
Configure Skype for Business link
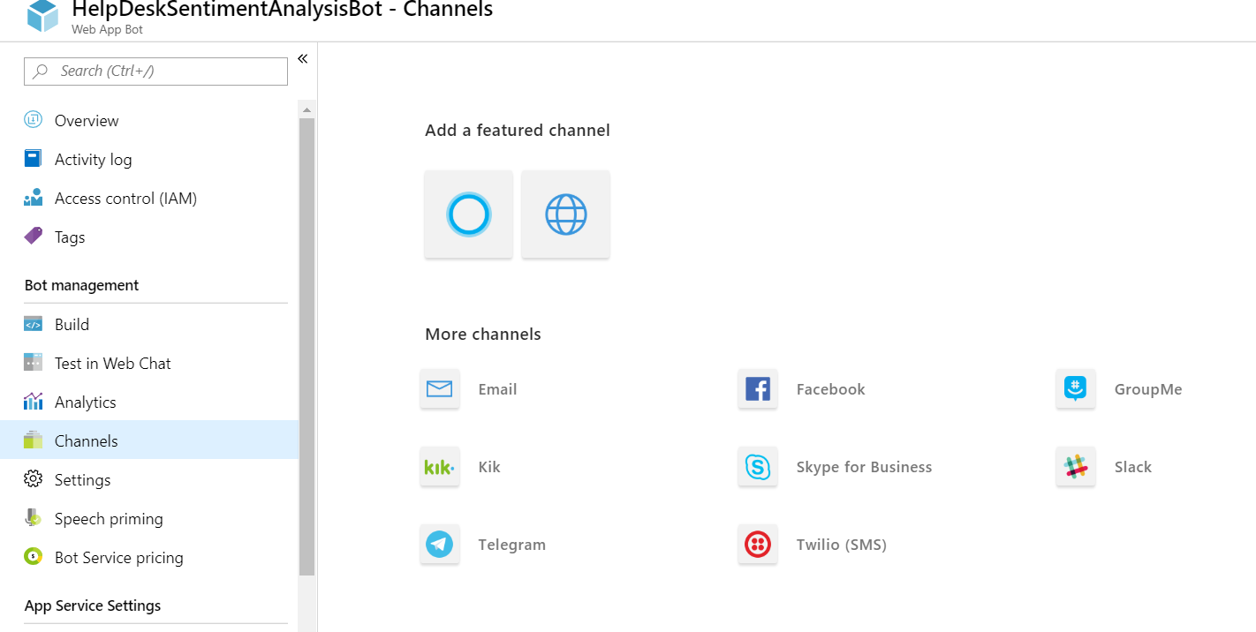click(x=864, y=467)
